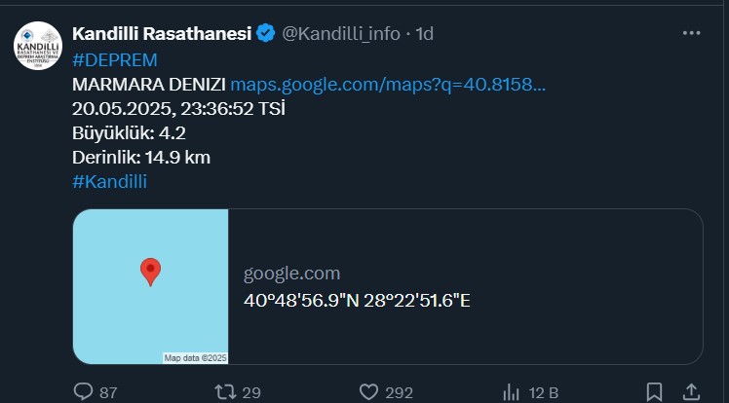Click the map preview thumbnail
Viewport: 729px width, 403px height.
pyautogui.click(x=151, y=286)
